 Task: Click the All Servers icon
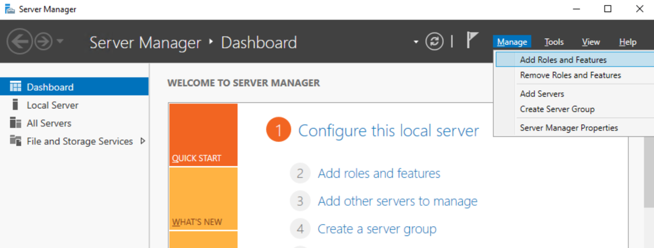(x=15, y=123)
